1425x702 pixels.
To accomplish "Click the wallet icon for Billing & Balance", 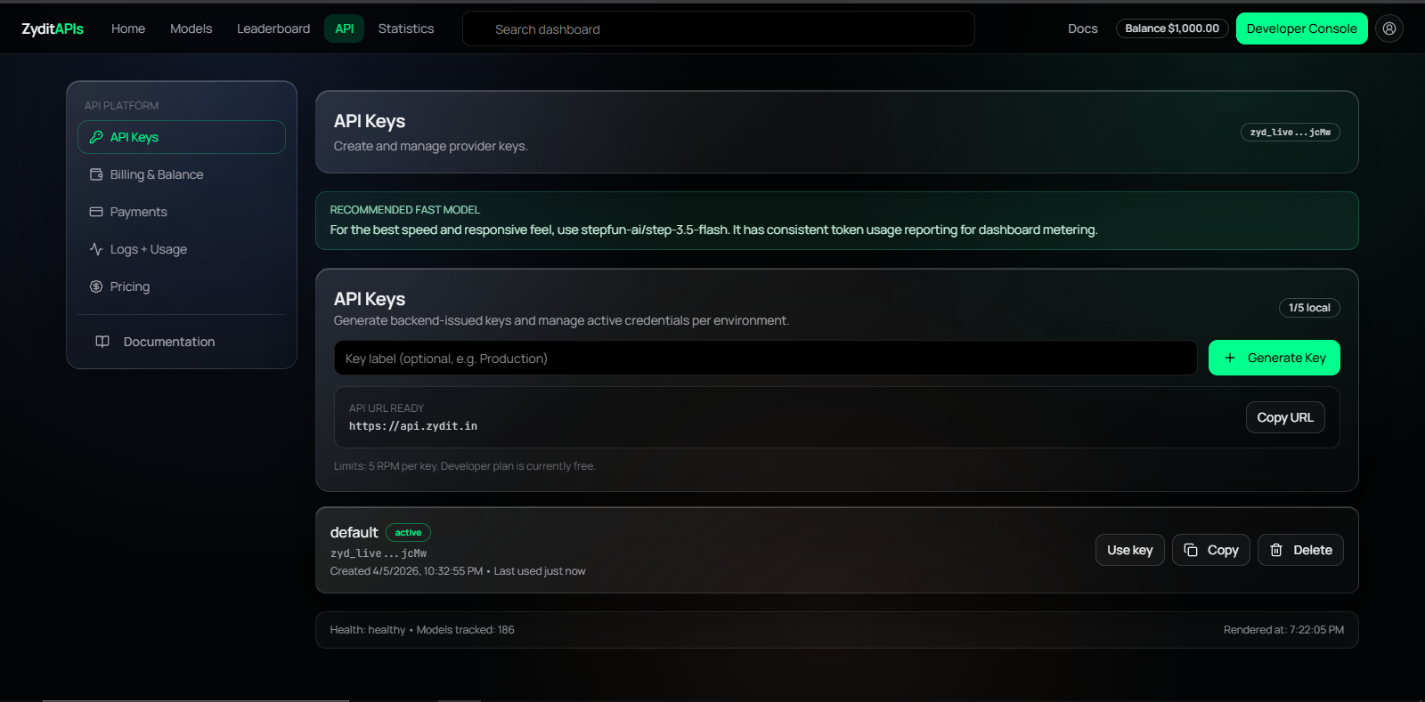I will pos(96,174).
